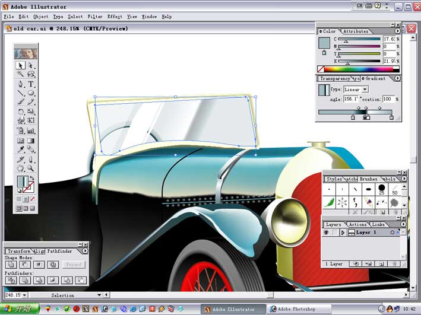Create new layer in Layers panel
This screenshot has width=421, height=315.
[382, 264]
